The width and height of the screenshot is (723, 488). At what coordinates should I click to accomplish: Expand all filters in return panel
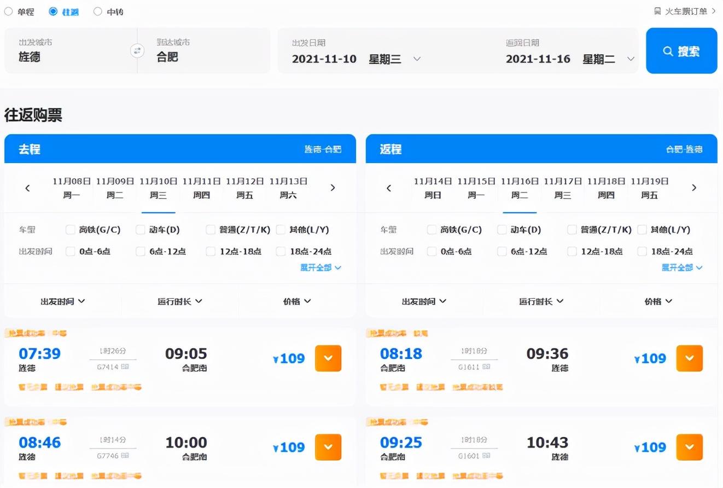pos(682,268)
